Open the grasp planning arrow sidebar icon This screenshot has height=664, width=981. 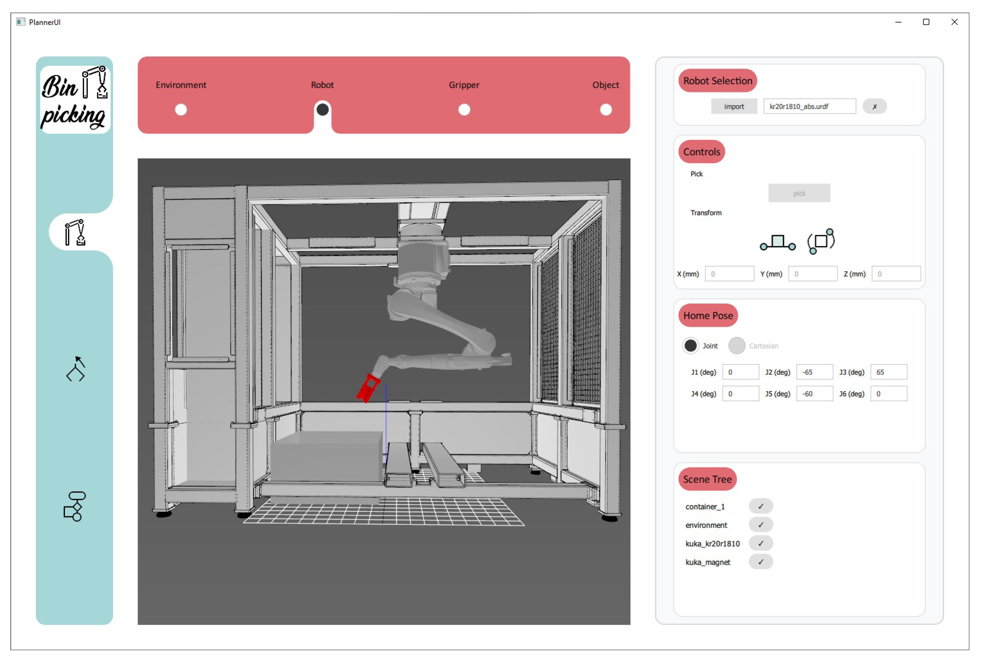coord(76,369)
